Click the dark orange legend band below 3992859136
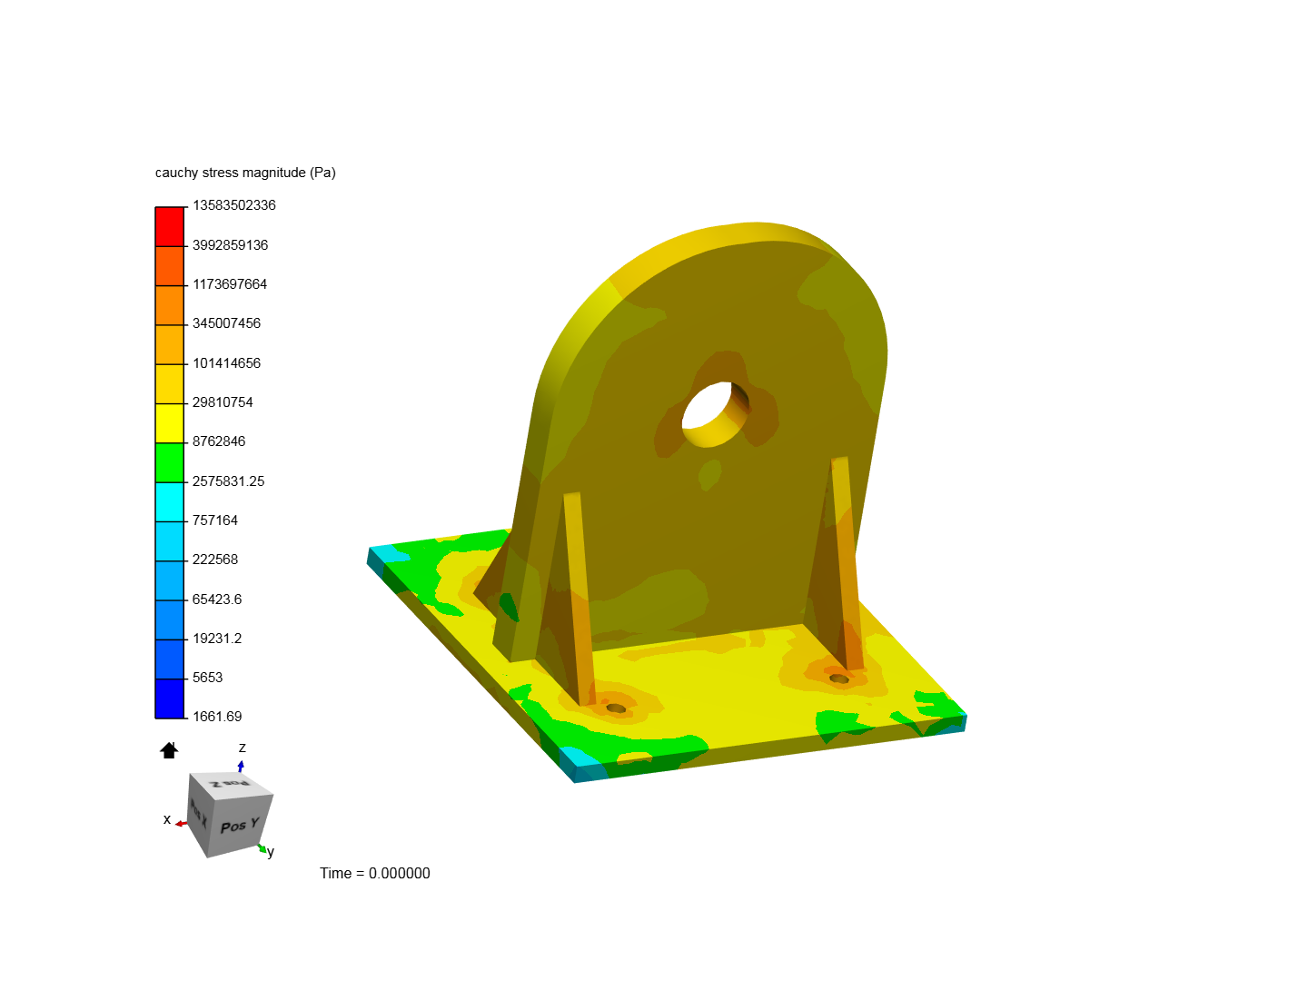This screenshot has width=1308, height=981. [170, 266]
